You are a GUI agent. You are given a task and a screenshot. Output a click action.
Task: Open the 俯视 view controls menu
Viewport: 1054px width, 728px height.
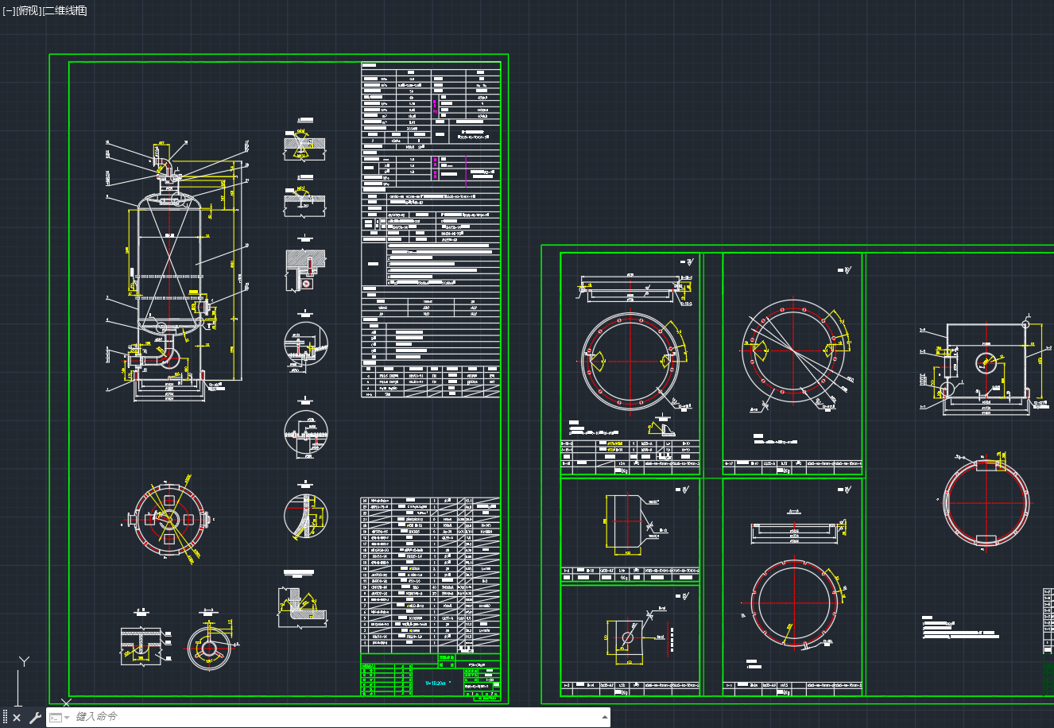(29, 10)
